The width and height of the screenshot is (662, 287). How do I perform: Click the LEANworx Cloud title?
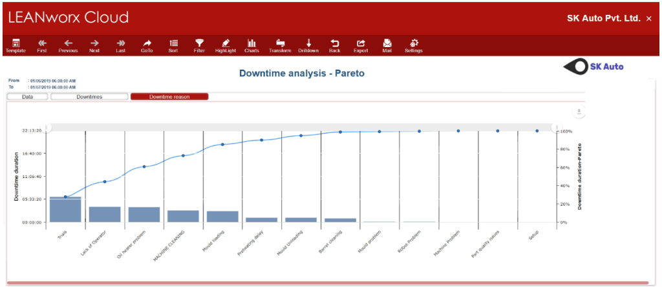pyautogui.click(x=68, y=17)
